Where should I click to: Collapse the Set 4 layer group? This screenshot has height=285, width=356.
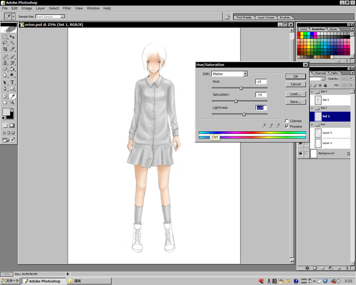(312, 92)
